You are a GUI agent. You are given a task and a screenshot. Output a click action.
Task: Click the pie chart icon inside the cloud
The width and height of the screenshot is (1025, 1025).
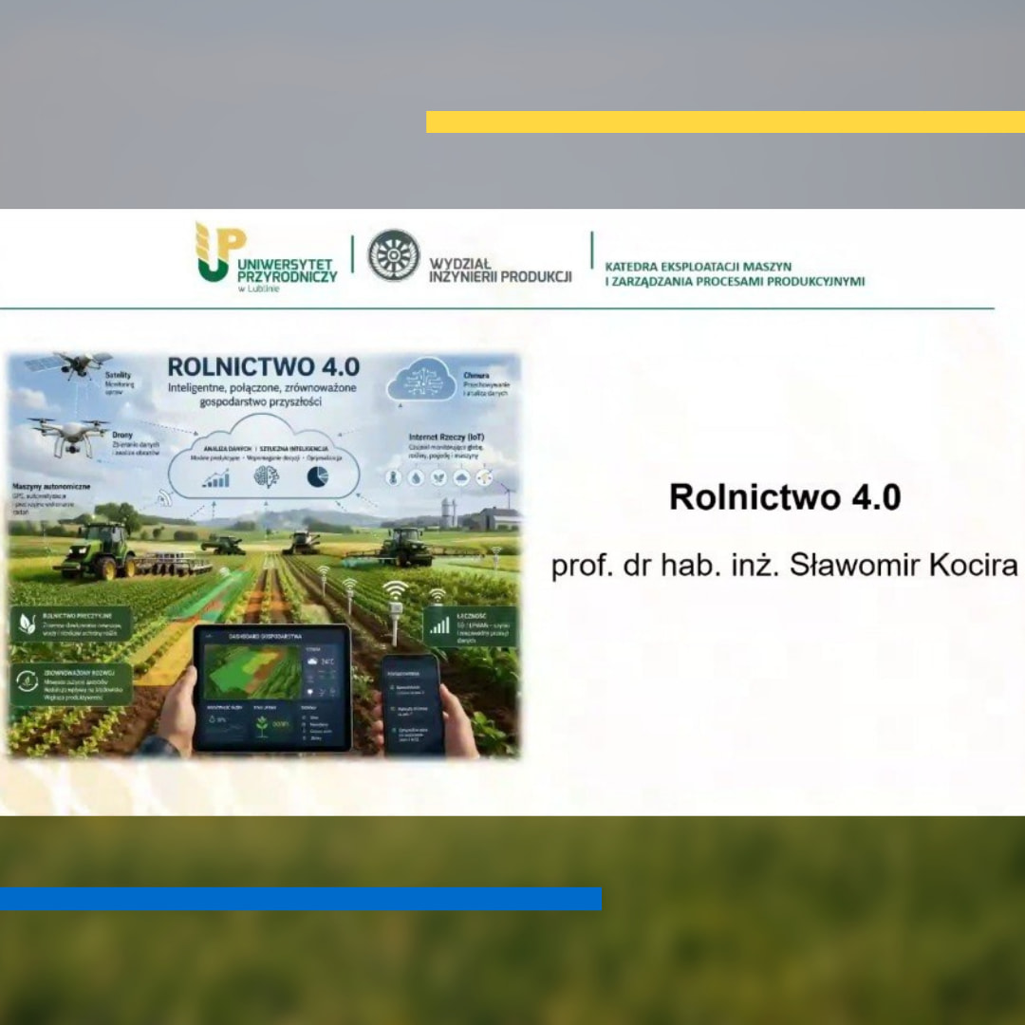pos(317,477)
